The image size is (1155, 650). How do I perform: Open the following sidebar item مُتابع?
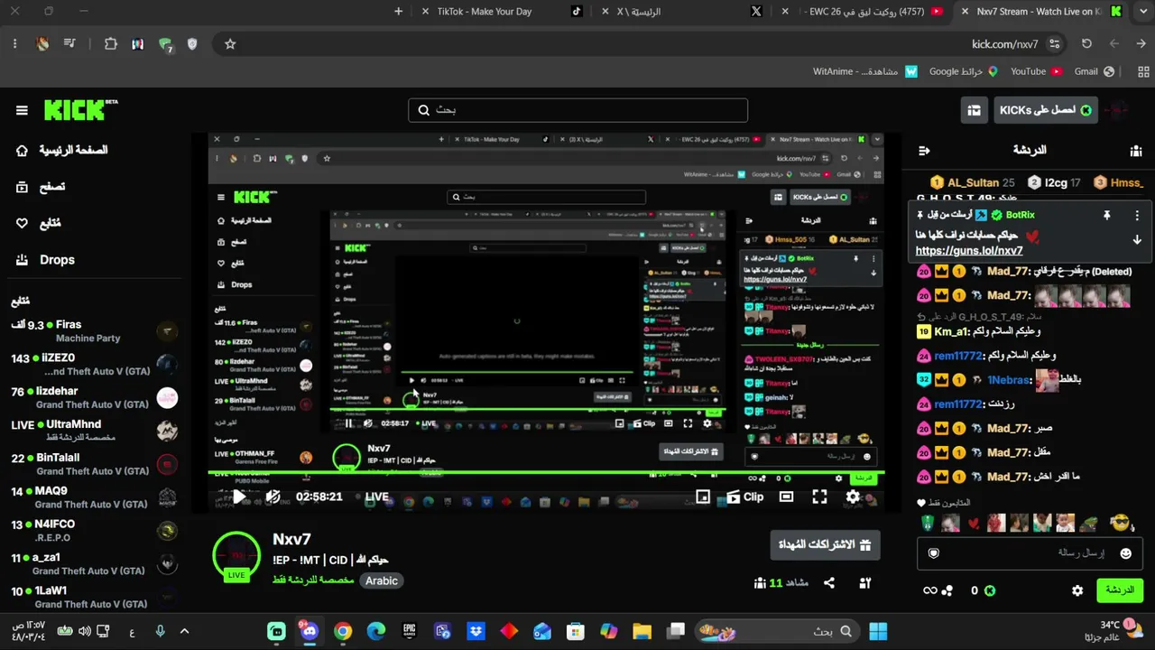pyautogui.click(x=38, y=223)
